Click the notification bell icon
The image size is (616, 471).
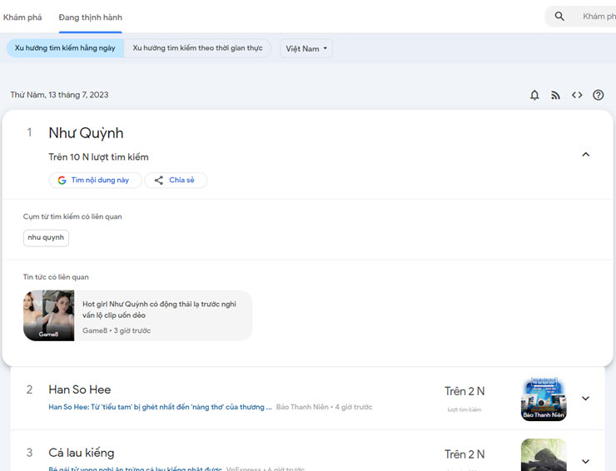tap(534, 96)
